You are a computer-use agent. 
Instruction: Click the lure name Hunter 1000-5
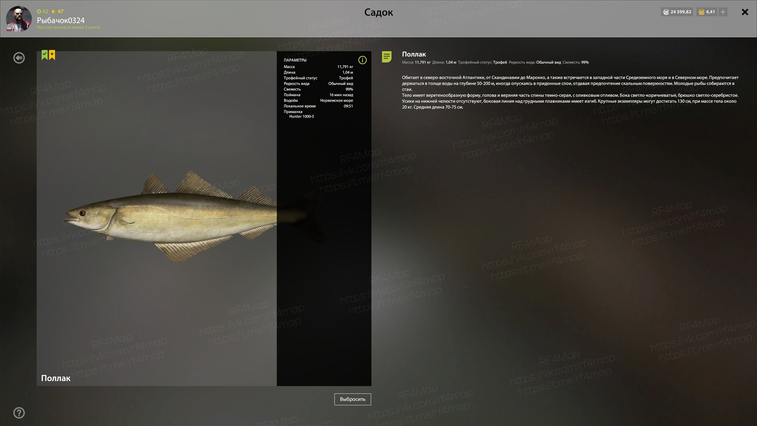coord(302,117)
